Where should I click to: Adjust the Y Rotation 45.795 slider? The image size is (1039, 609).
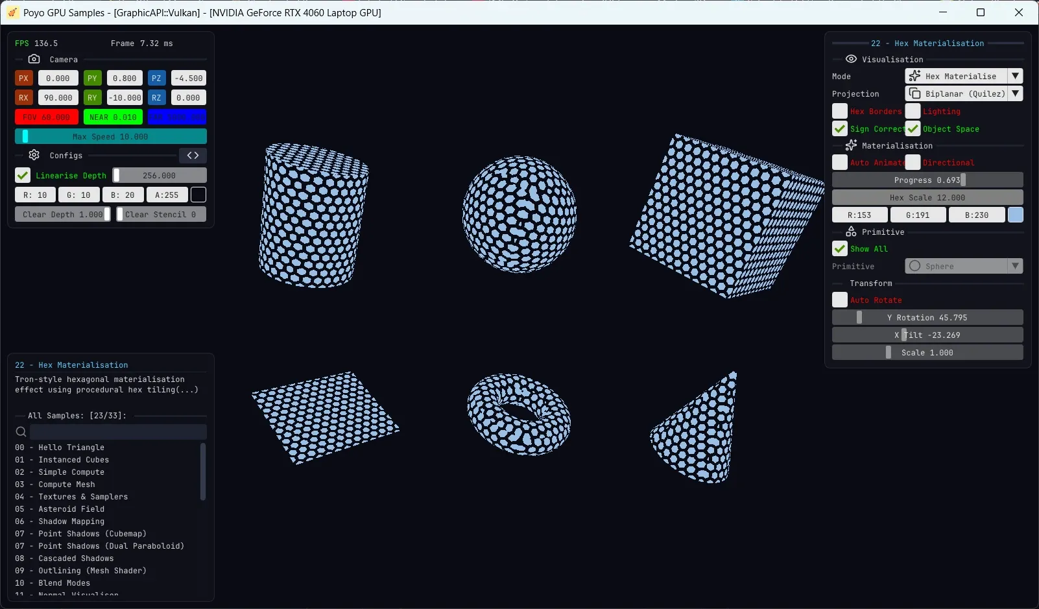pyautogui.click(x=927, y=317)
